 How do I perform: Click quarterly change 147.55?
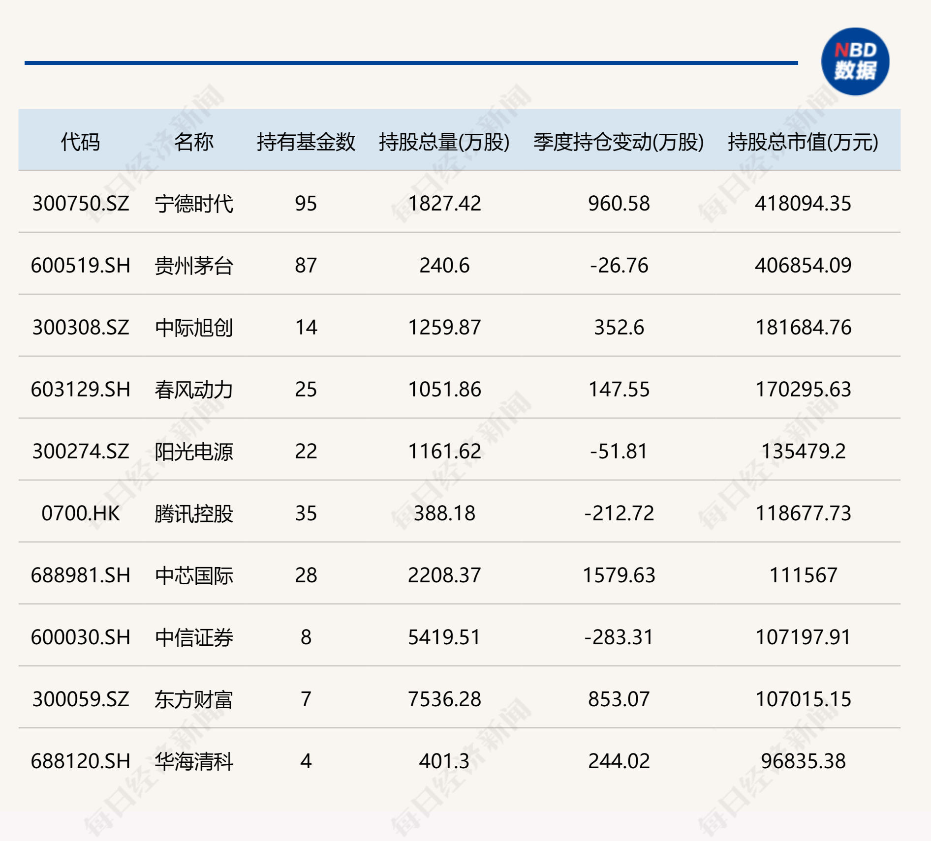[x=619, y=390]
